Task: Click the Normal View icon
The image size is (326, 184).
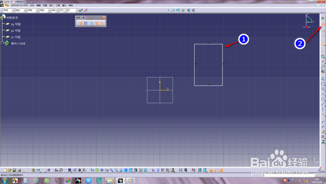Action: point(121,170)
